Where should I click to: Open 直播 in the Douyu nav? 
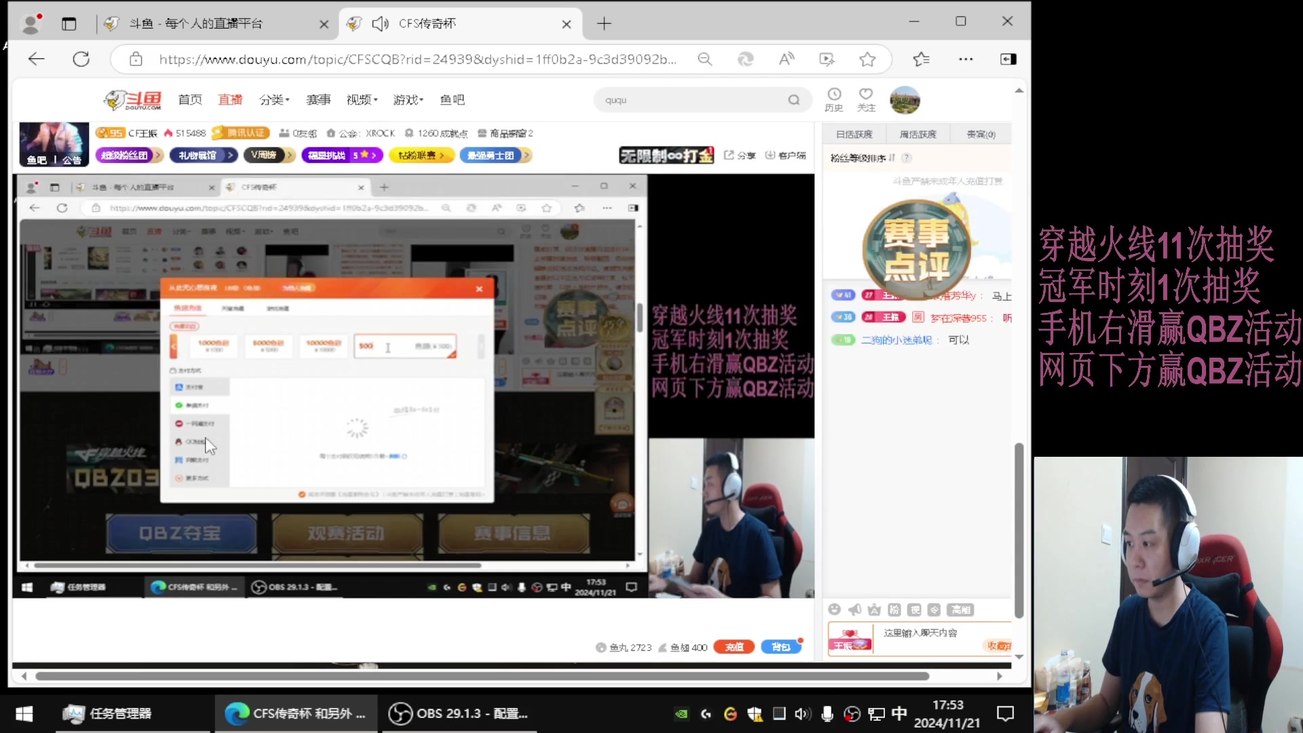point(230,100)
